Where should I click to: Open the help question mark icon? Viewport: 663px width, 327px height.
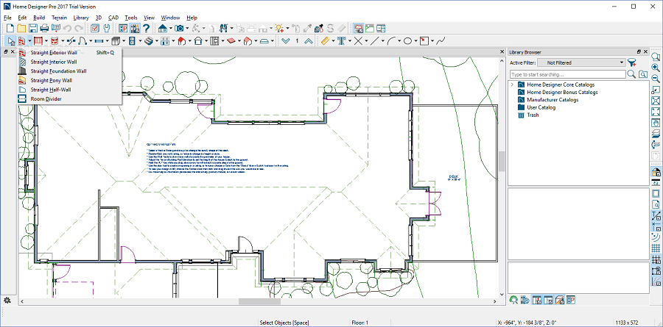147,28
